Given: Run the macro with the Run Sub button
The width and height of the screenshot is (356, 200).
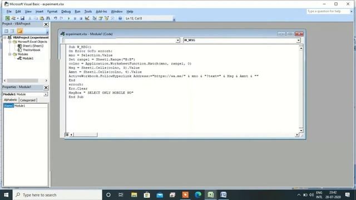Looking at the screenshot, I should 68,18.
